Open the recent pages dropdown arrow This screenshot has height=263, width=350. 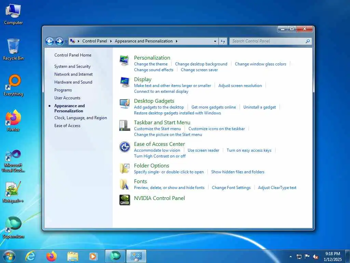[66, 41]
